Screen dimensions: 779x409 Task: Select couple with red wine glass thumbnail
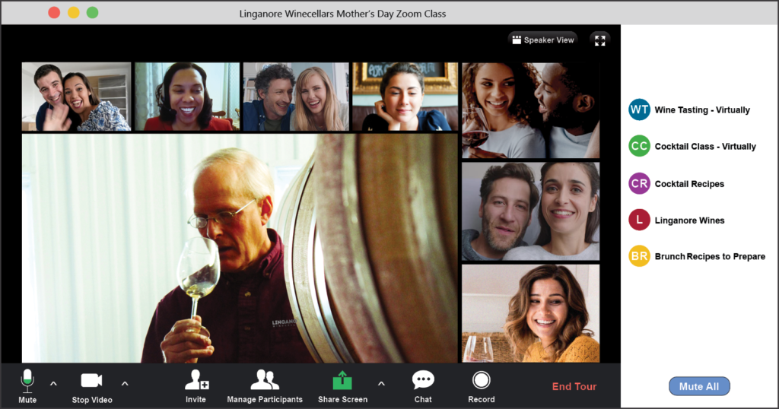click(530, 110)
